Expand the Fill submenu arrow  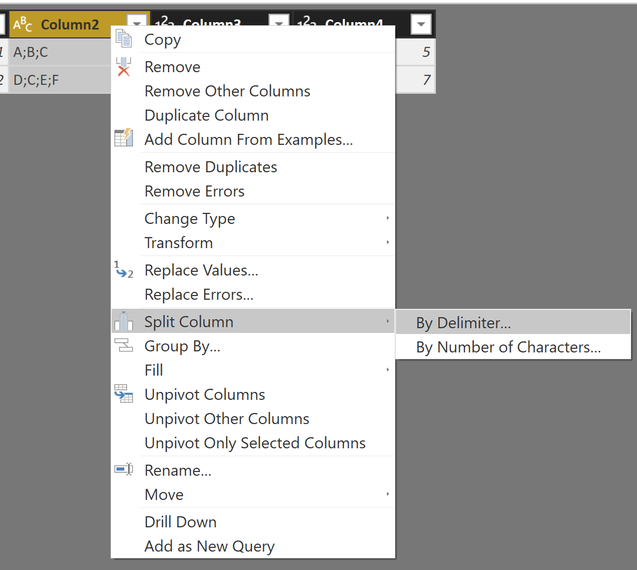tap(387, 370)
